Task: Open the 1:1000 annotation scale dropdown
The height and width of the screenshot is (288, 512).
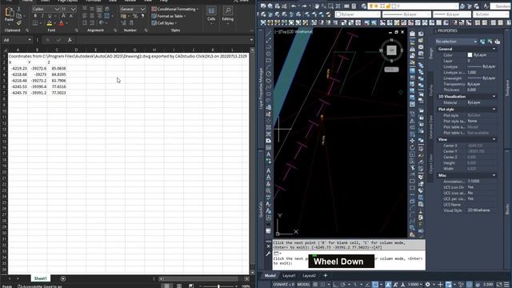Action: tap(414, 285)
